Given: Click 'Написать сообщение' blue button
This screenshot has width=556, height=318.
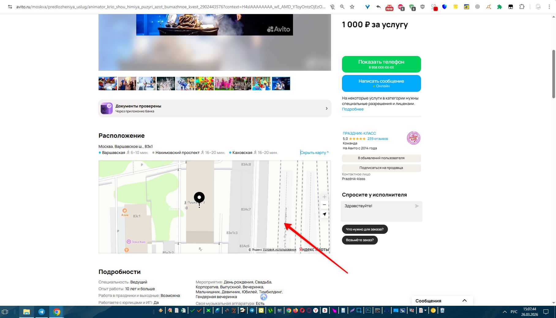Looking at the screenshot, I should (x=381, y=83).
